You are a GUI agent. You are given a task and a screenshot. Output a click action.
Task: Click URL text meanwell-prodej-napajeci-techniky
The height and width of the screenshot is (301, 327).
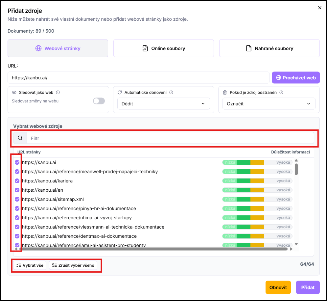pyautogui.click(x=90, y=172)
